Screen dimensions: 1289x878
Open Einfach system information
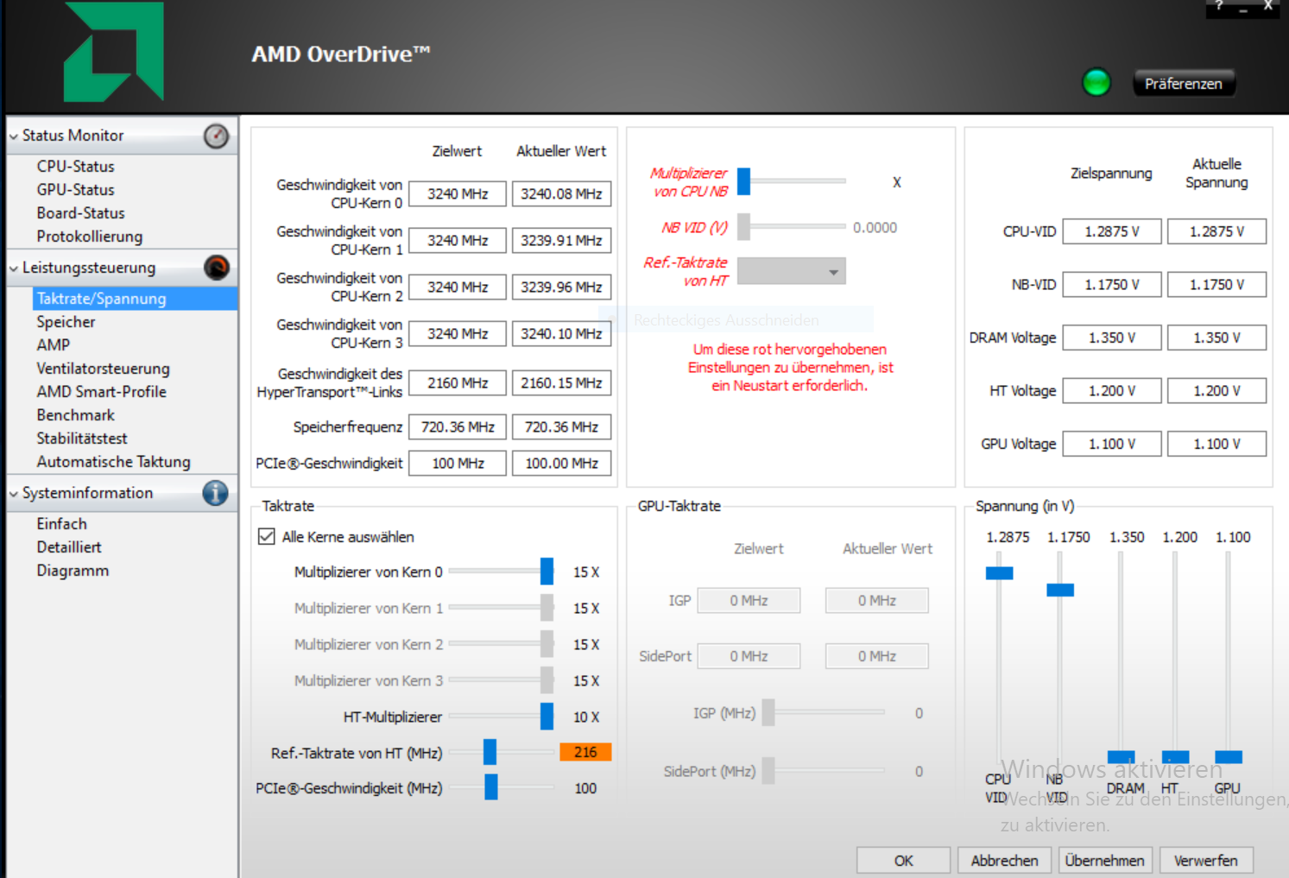click(x=61, y=524)
